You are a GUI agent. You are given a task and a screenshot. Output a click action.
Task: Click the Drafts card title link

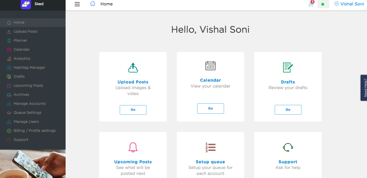tap(288, 82)
